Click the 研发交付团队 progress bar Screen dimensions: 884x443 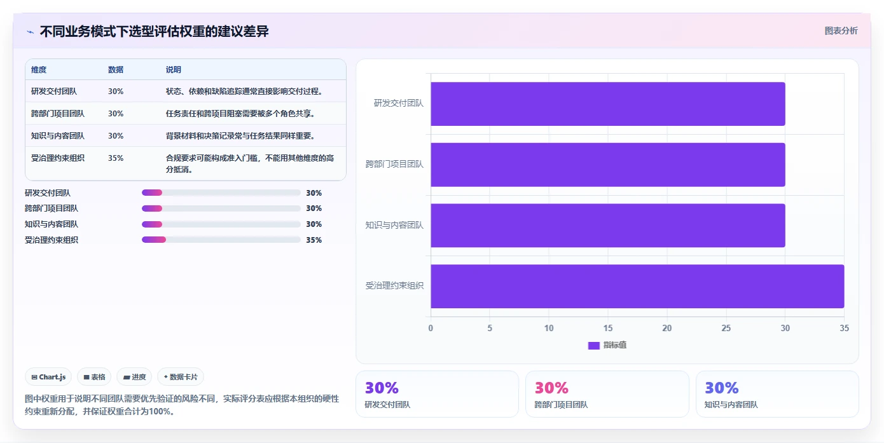click(221, 193)
